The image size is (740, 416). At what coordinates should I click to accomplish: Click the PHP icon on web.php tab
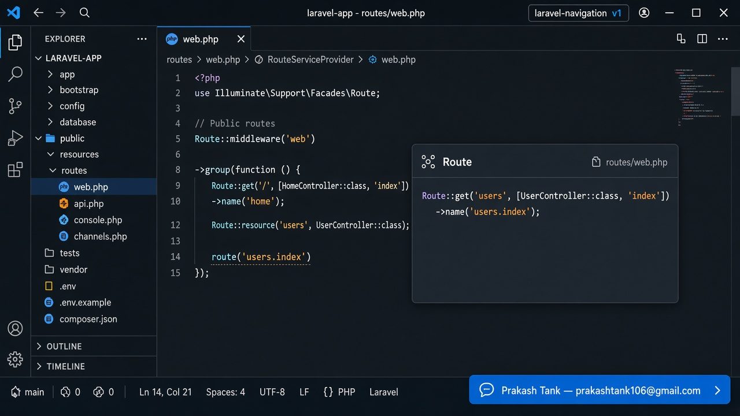172,39
